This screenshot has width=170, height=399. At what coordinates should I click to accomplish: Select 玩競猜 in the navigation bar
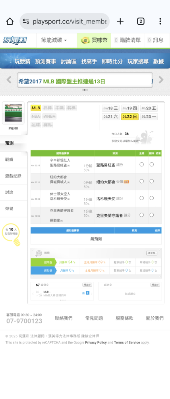22,61
